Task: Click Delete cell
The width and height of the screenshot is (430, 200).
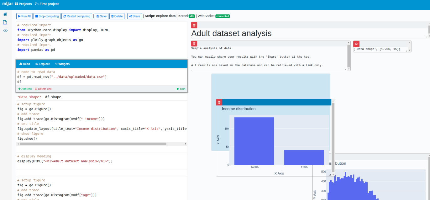Action: (x=43, y=89)
